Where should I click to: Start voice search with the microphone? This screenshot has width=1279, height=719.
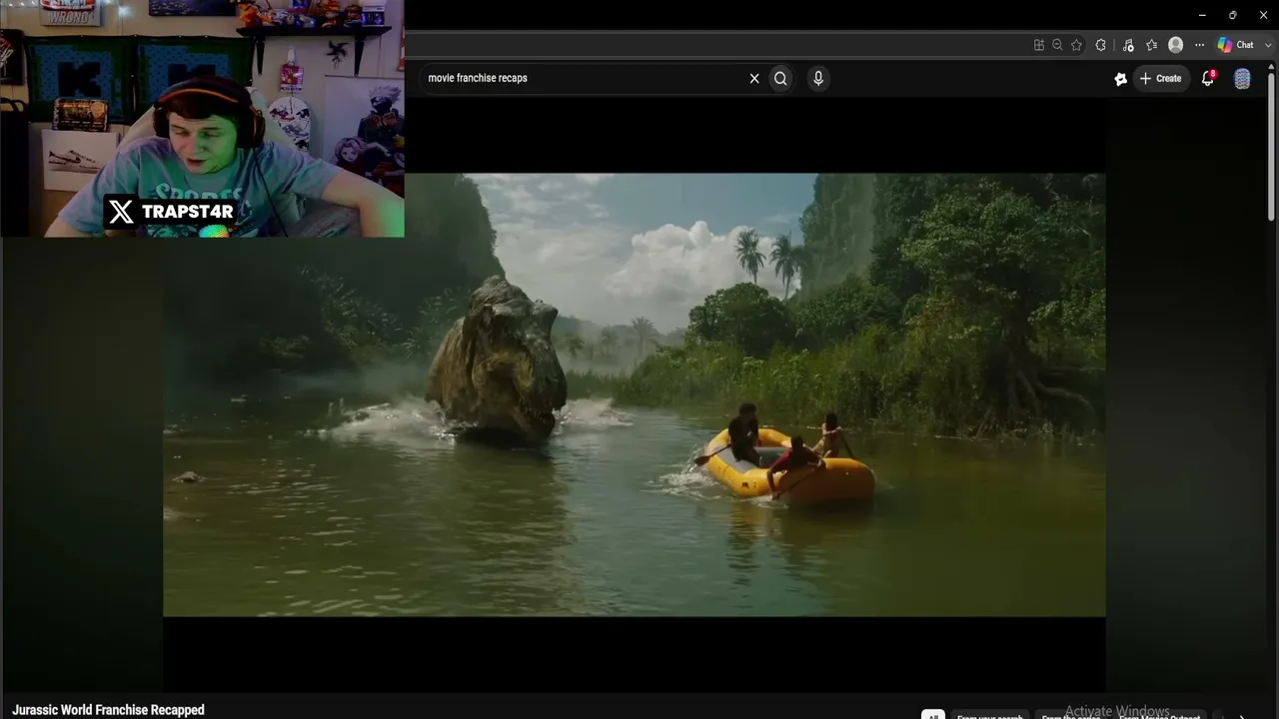point(818,78)
